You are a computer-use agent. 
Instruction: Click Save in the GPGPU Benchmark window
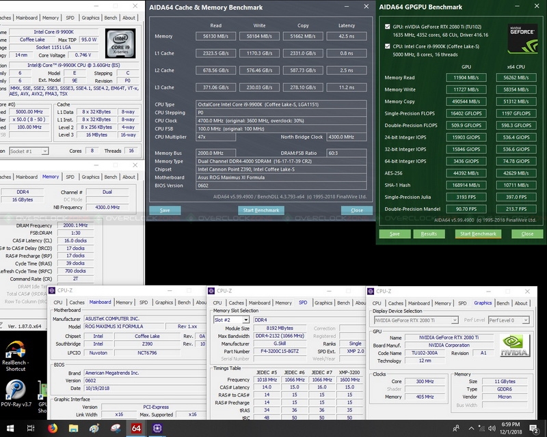(395, 234)
